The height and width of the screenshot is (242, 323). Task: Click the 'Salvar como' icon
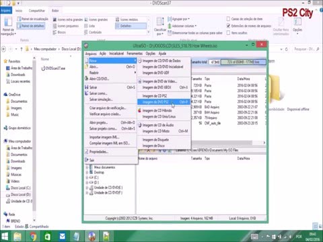point(87,93)
